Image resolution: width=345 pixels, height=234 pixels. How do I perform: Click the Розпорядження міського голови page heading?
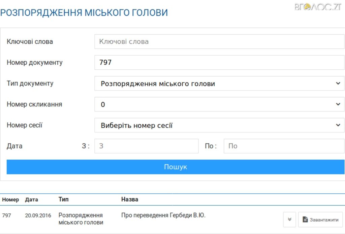click(x=84, y=13)
